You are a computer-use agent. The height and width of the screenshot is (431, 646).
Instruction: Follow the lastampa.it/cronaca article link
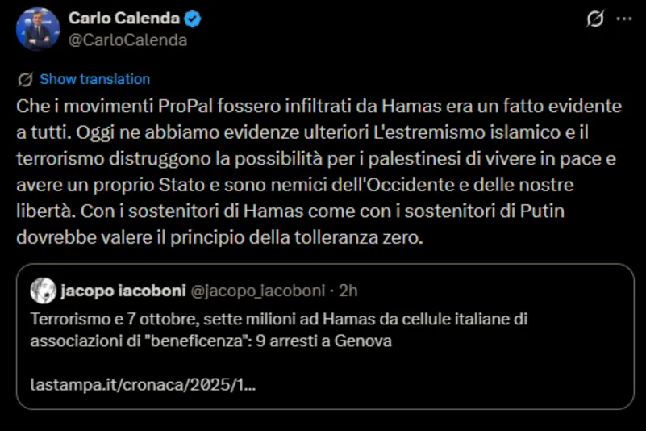(143, 386)
